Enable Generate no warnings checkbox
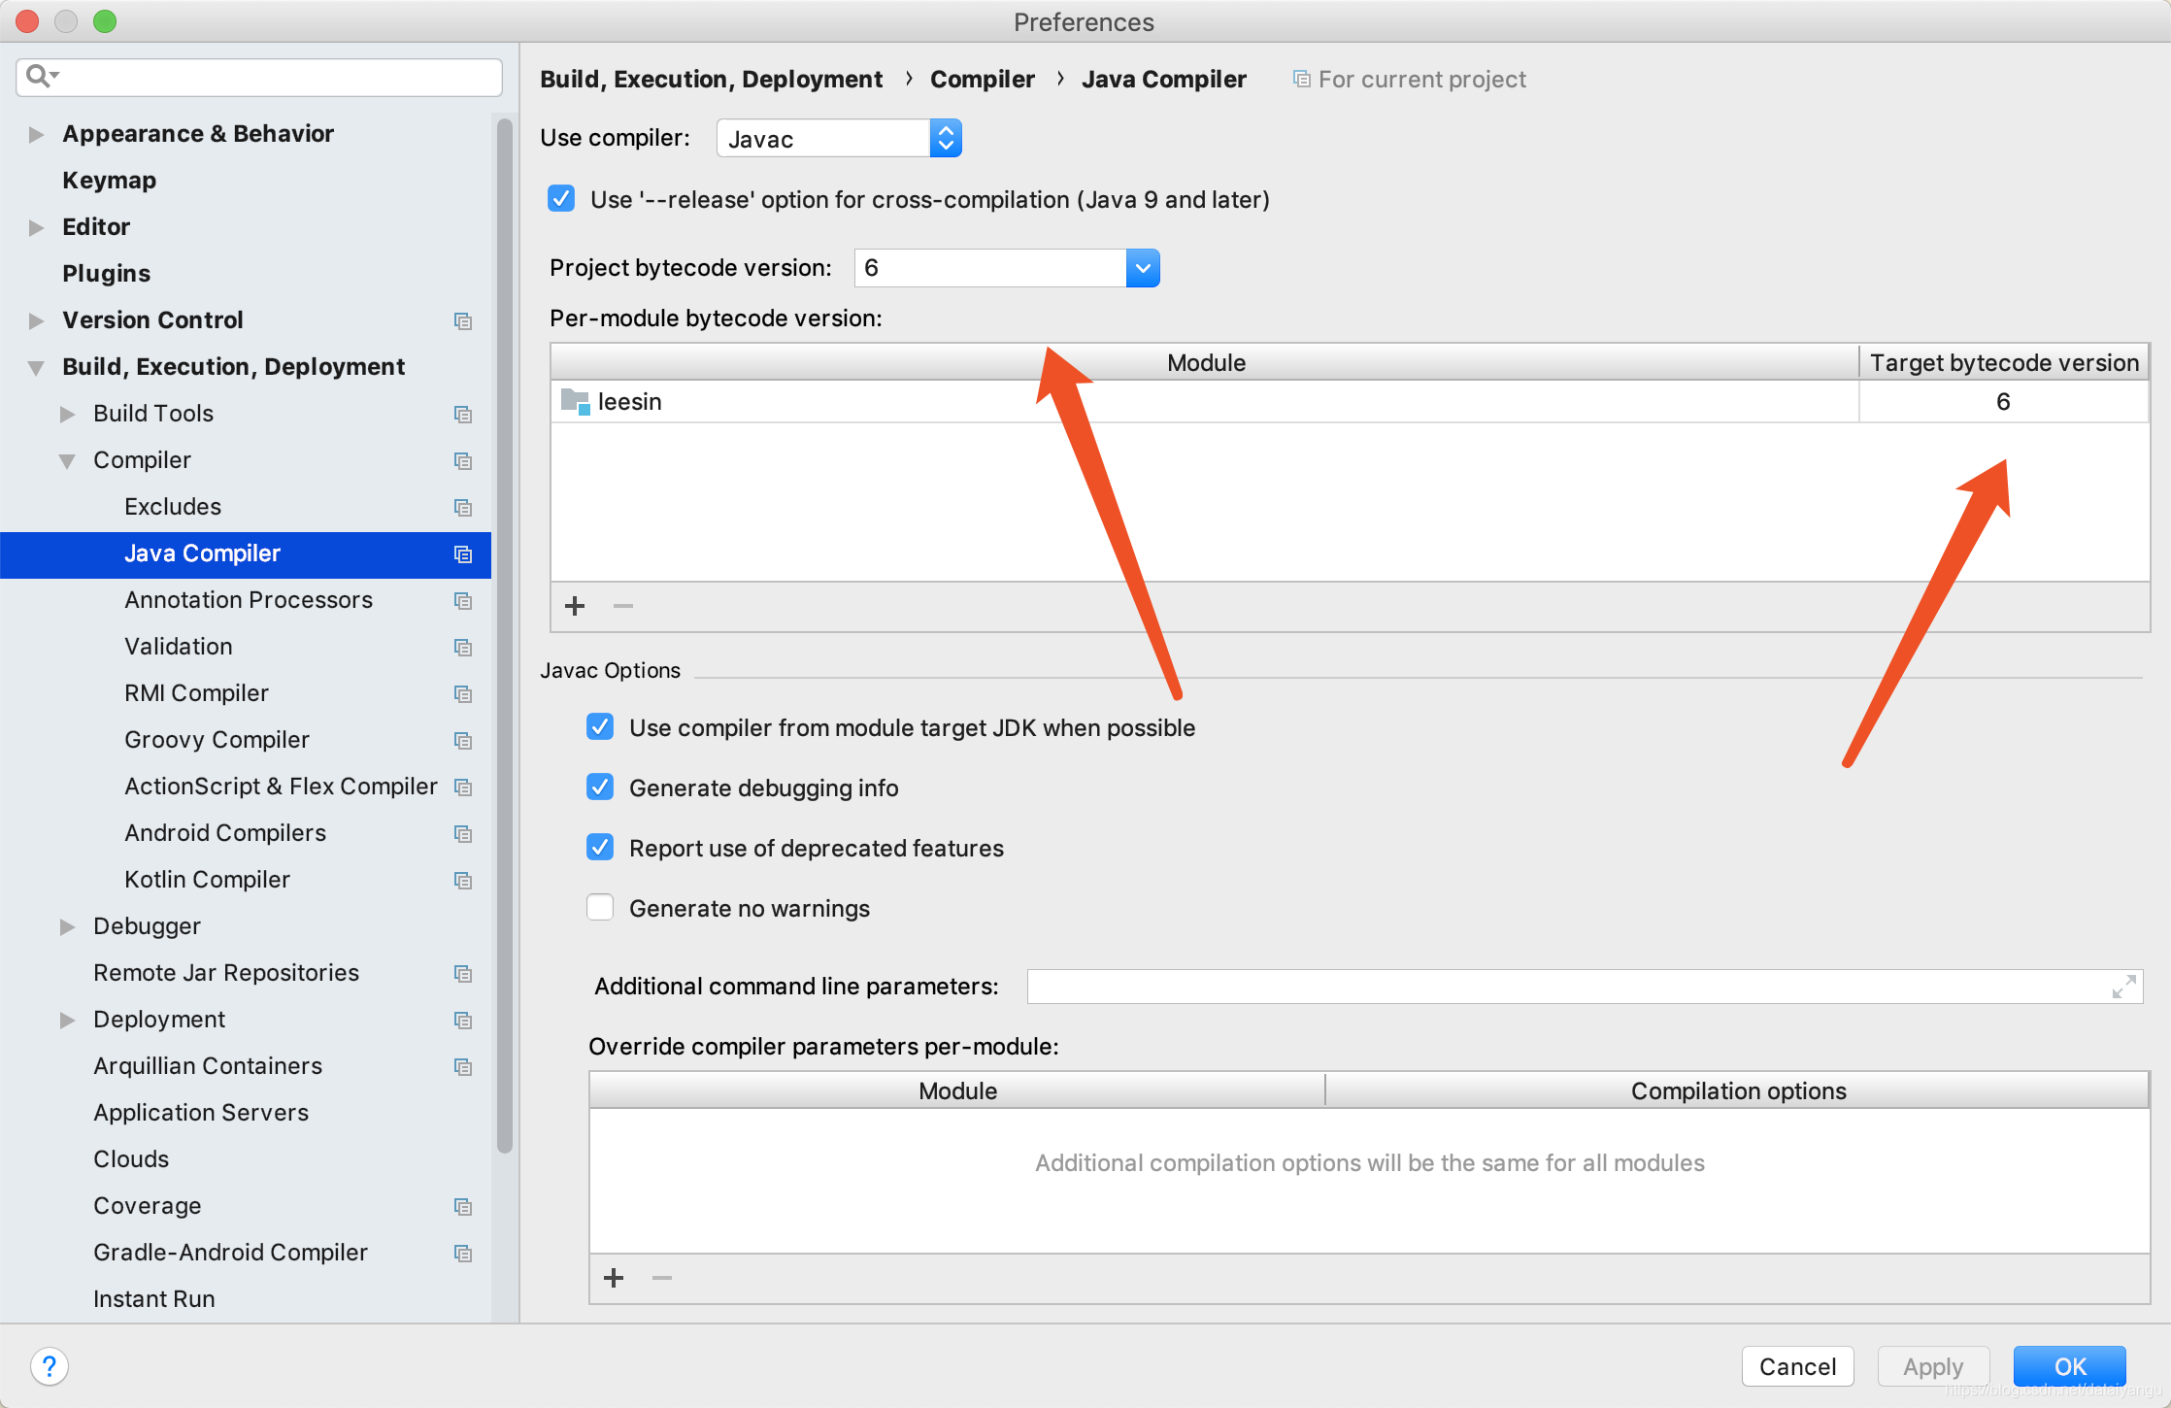Screen dimensions: 2171x1408 coord(600,908)
